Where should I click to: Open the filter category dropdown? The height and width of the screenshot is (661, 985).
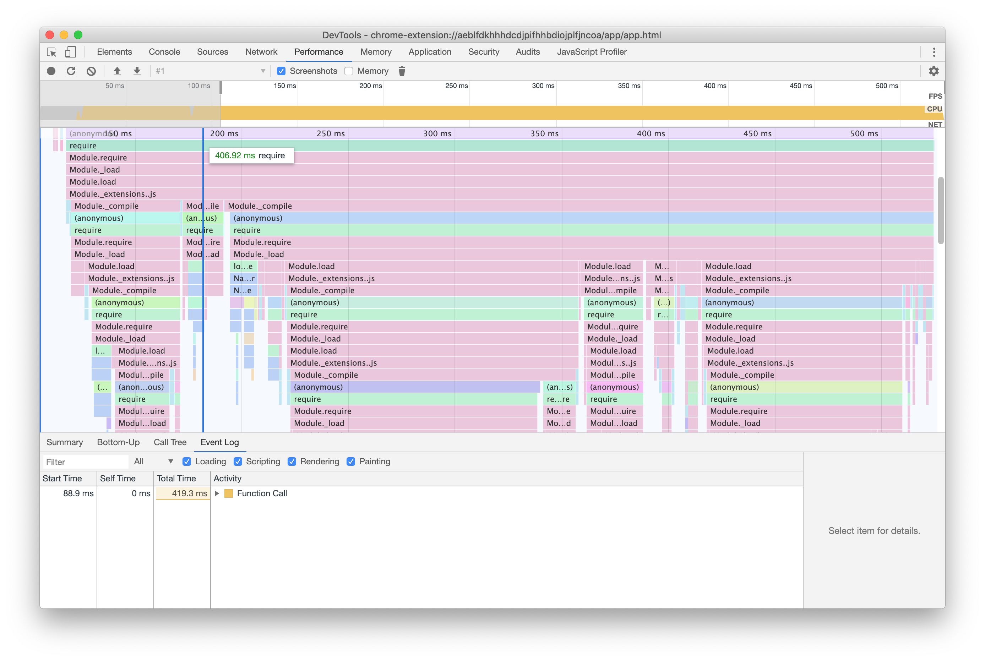(151, 461)
